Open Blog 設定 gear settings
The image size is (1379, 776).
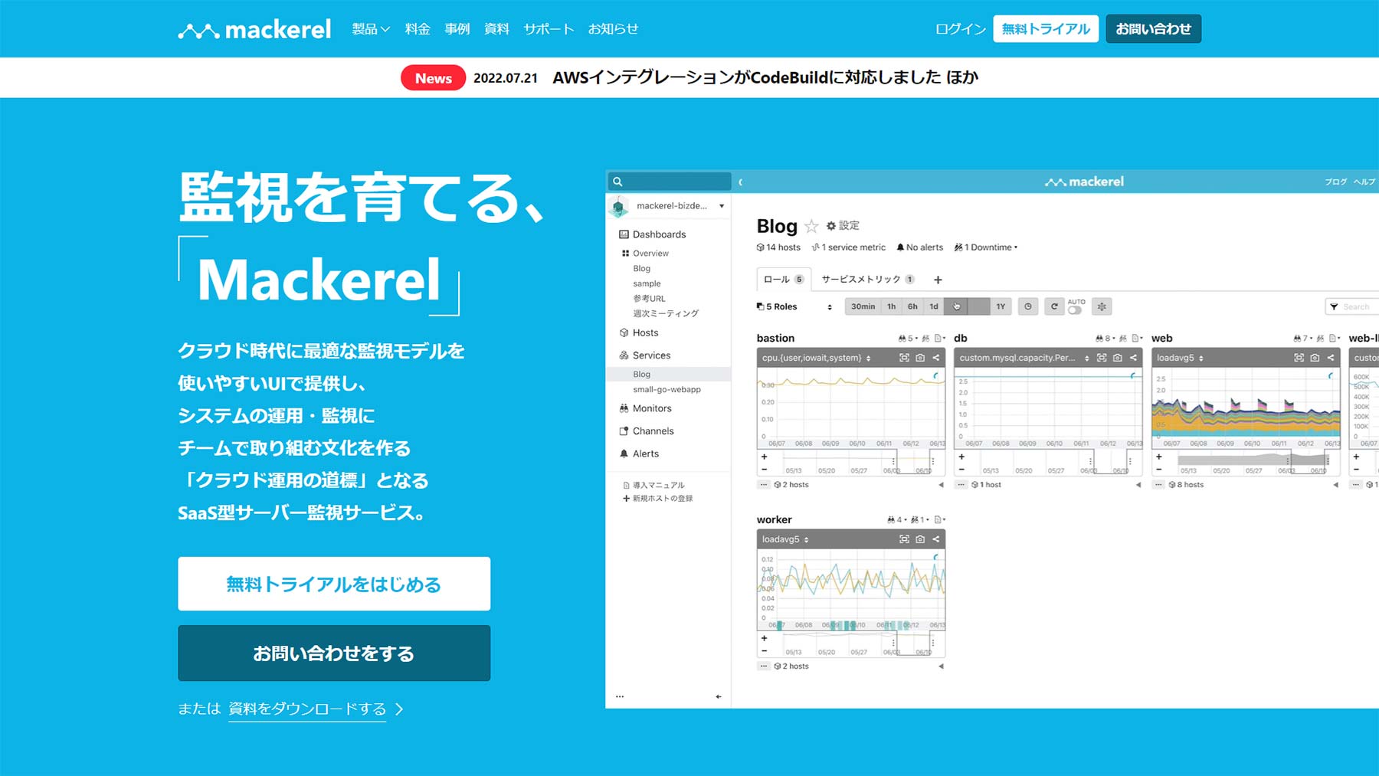tap(842, 226)
